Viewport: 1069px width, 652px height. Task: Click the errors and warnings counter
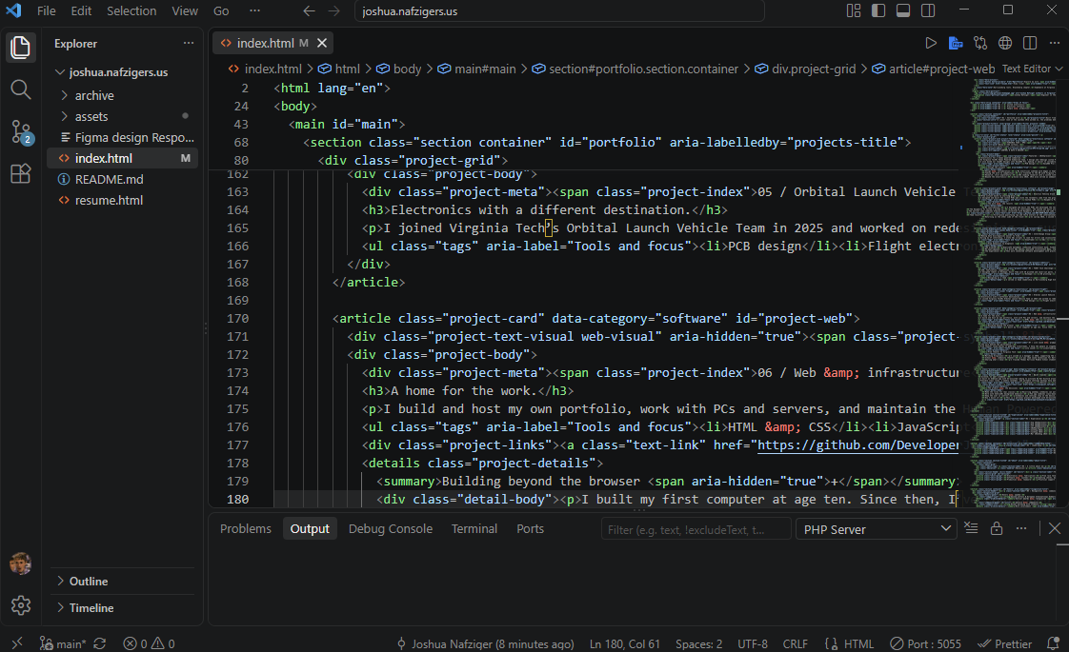pyautogui.click(x=149, y=643)
